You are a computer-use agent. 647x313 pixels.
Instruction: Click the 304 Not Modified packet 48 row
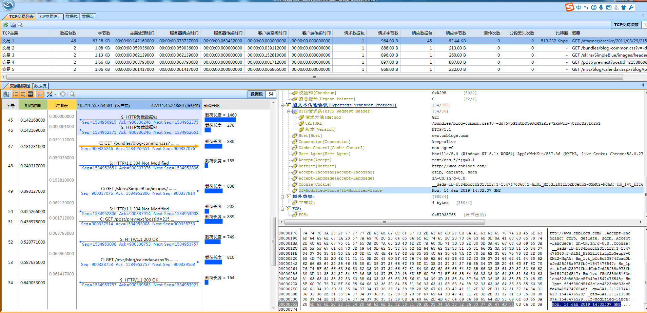tap(139, 166)
